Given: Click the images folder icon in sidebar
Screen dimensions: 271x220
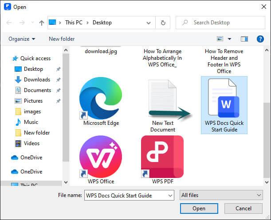Looking at the screenshot, I should click(x=18, y=112).
